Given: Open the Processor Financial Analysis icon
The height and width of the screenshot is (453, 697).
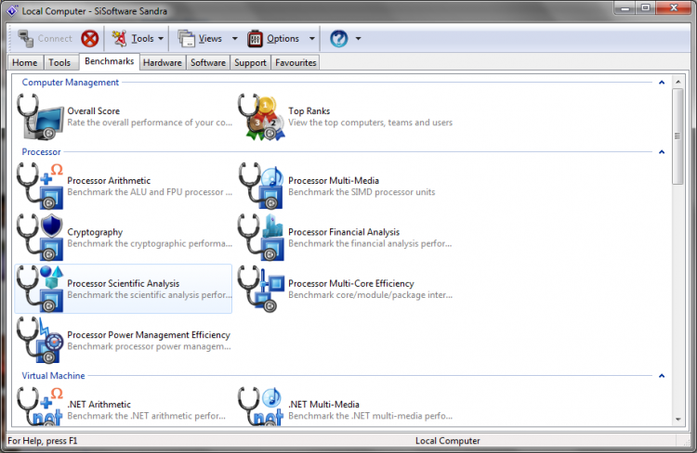Looking at the screenshot, I should tap(261, 238).
